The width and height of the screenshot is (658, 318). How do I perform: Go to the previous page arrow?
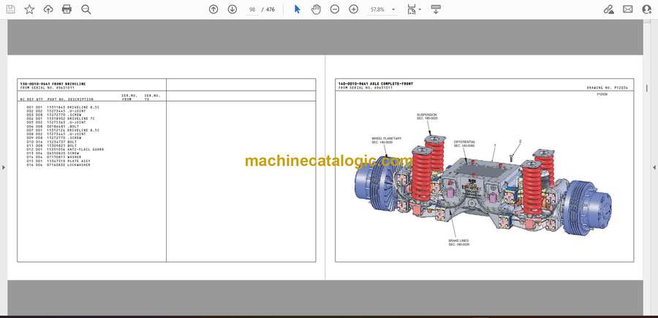coord(213,10)
